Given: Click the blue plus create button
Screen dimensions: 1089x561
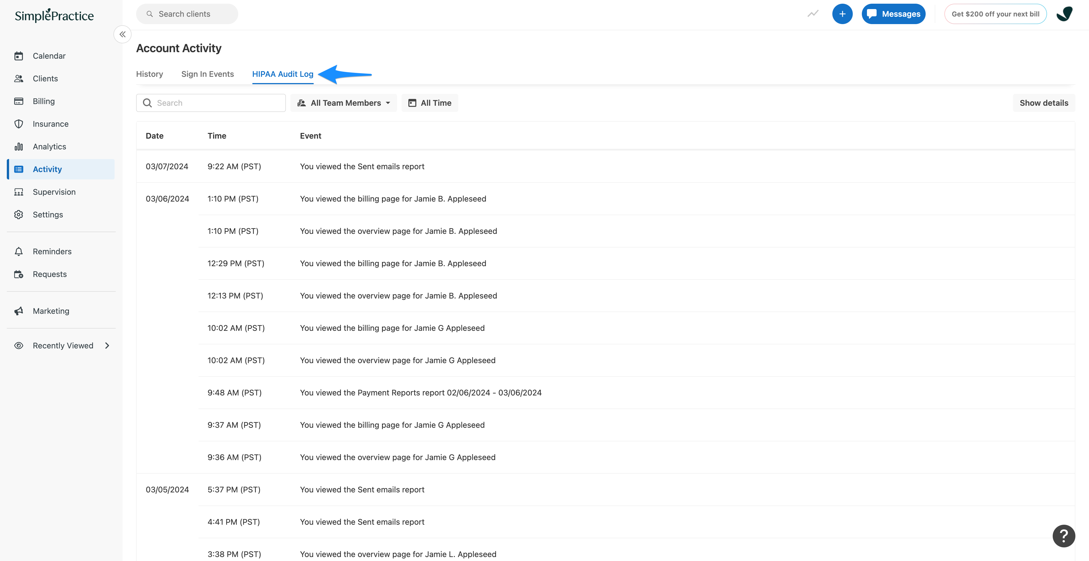Looking at the screenshot, I should click(x=842, y=14).
